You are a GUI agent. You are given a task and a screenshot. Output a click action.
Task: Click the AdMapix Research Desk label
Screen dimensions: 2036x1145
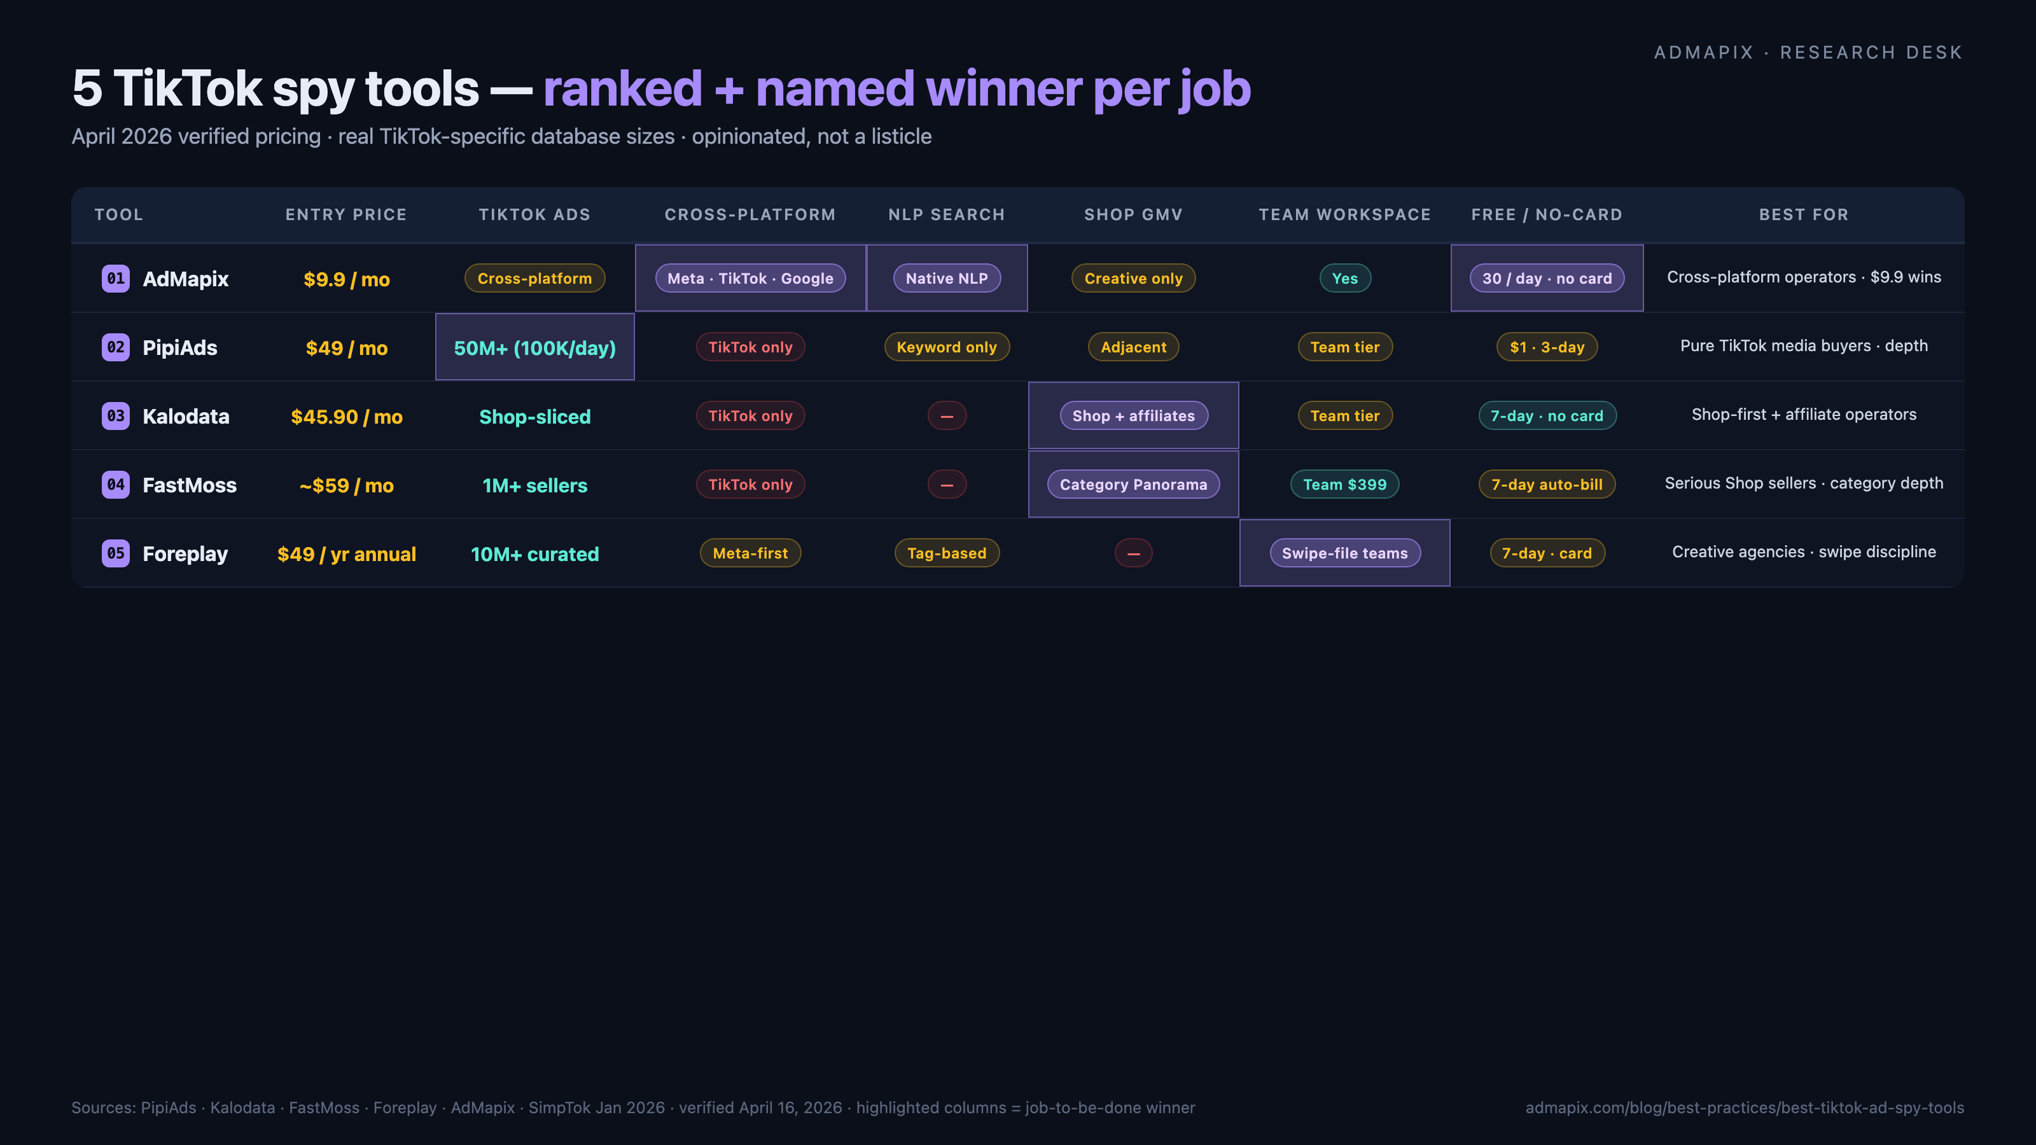coord(1808,53)
